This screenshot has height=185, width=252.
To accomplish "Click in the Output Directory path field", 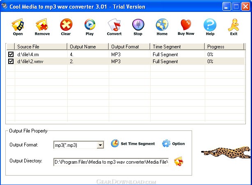I will [x=111, y=162].
